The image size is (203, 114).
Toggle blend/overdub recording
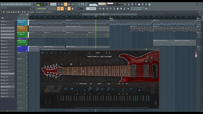[69, 4]
